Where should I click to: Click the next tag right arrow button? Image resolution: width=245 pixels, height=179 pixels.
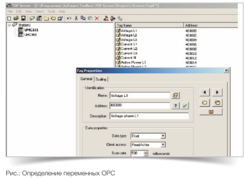(x=217, y=92)
